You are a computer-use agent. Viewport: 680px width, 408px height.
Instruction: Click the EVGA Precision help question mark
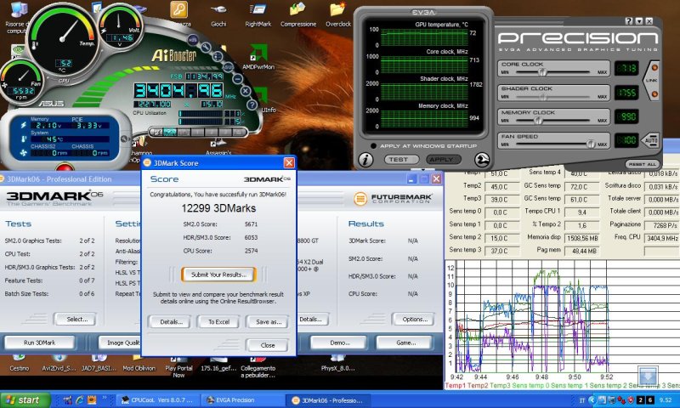pos(629,20)
